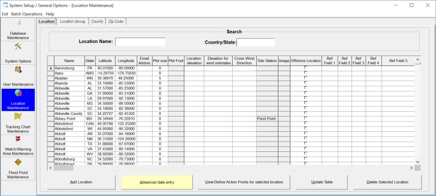Open Watch/Warning Area Maintenance flag icon

[x=18, y=139]
